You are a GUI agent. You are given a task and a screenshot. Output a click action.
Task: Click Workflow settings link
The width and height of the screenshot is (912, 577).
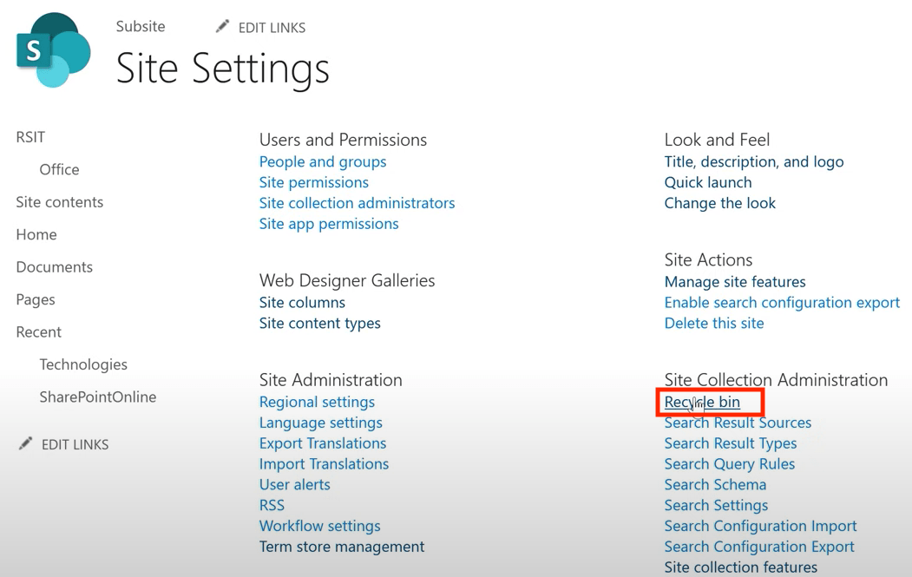coord(319,526)
